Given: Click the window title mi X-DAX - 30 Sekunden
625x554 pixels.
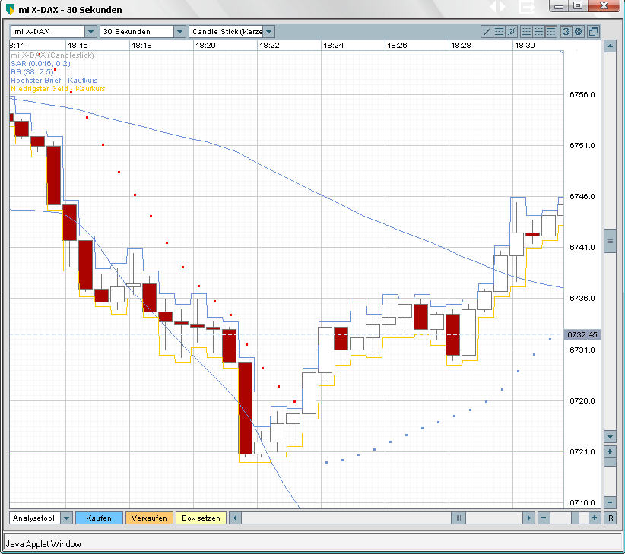Looking at the screenshot, I should pos(70,10).
